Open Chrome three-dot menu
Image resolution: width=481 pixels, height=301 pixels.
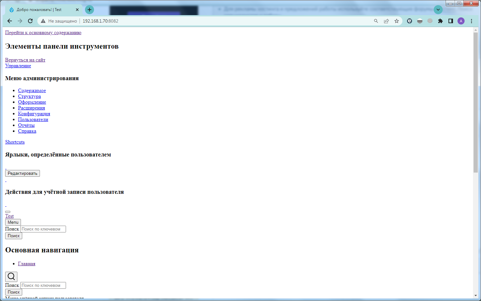(x=471, y=21)
